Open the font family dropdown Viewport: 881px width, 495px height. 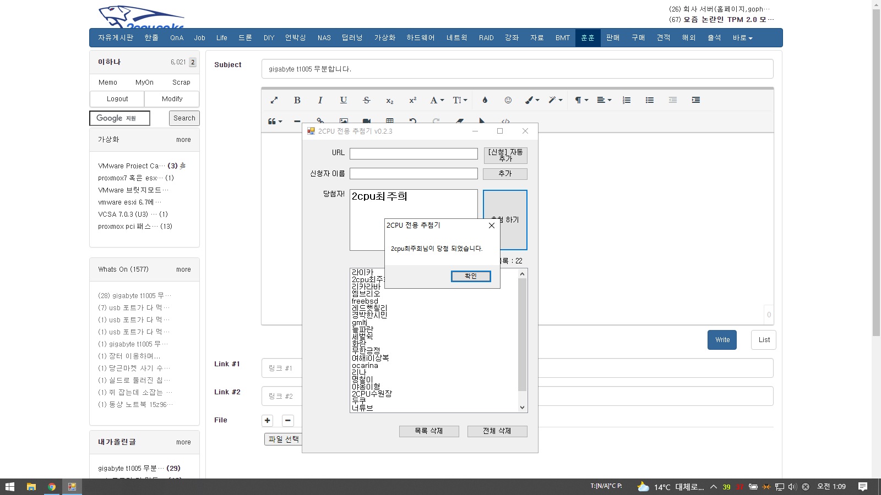[437, 100]
